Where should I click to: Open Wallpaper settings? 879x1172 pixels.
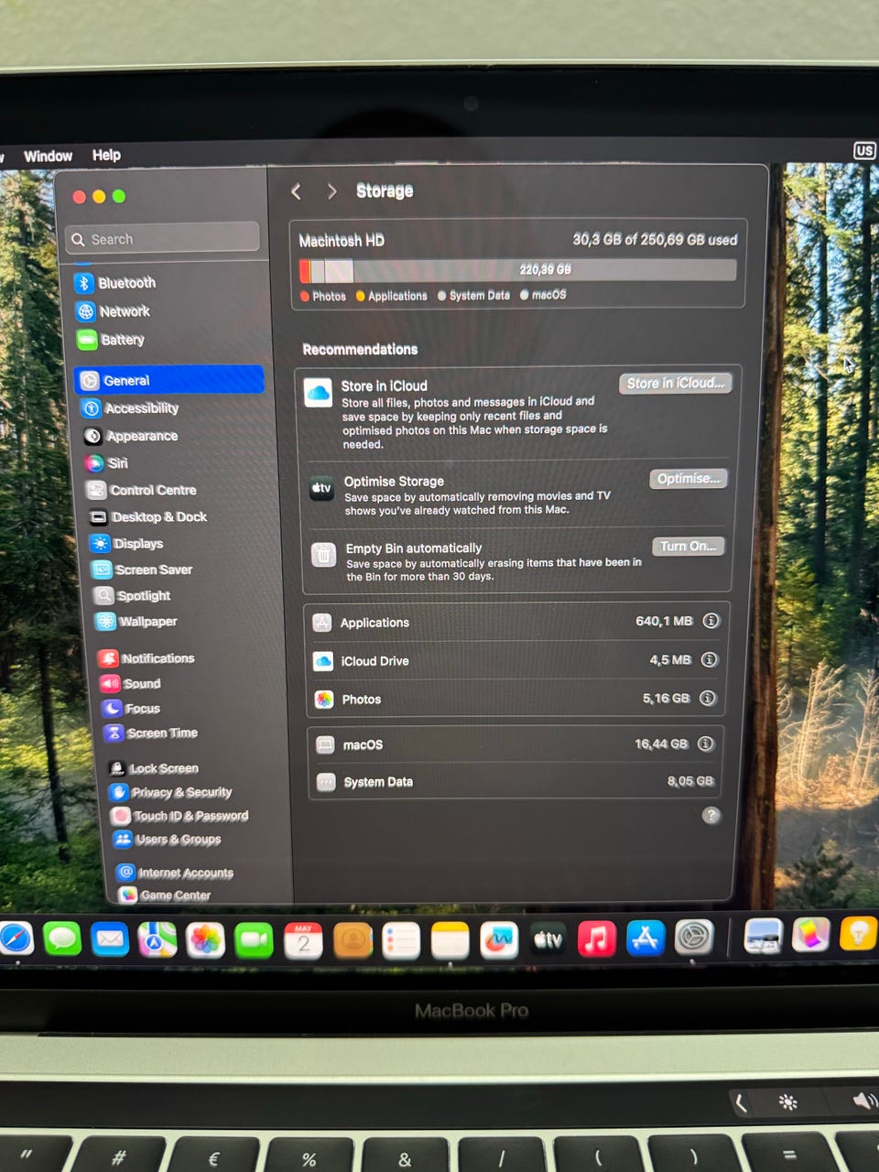coord(136,622)
